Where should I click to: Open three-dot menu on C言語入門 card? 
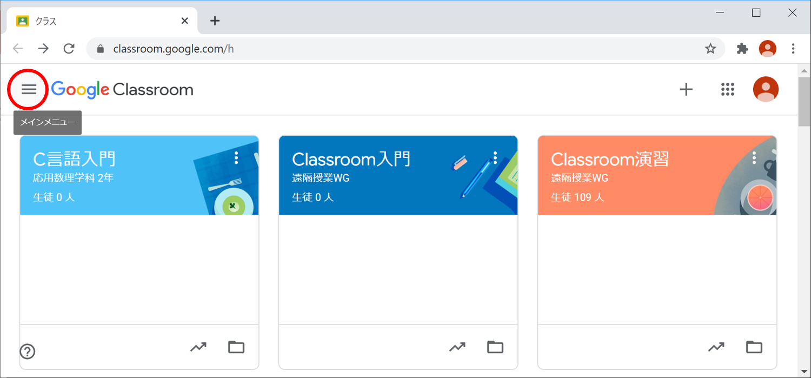tap(236, 157)
